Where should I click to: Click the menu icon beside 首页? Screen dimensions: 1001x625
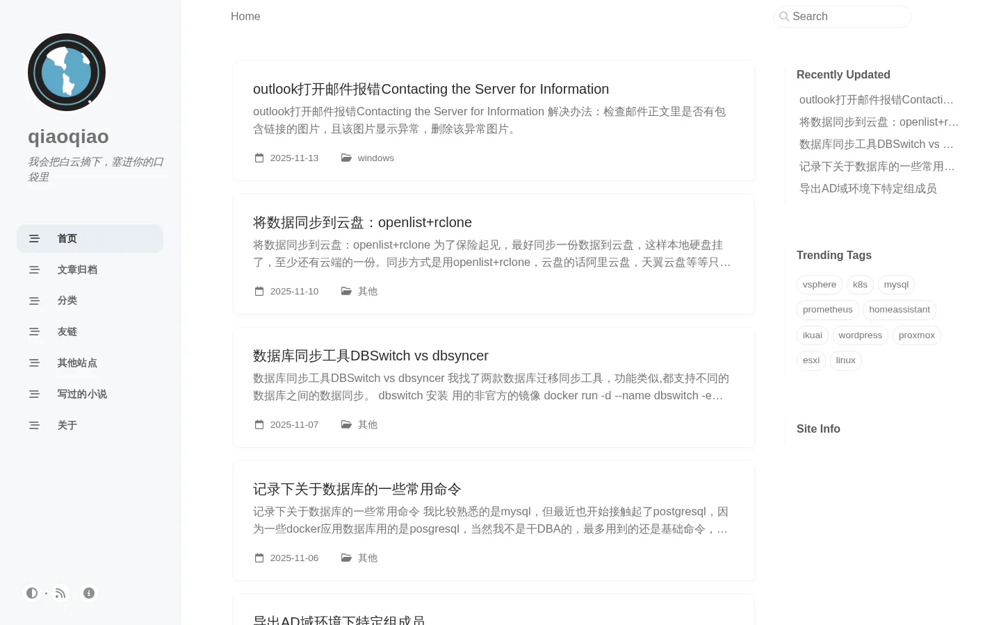tap(34, 239)
